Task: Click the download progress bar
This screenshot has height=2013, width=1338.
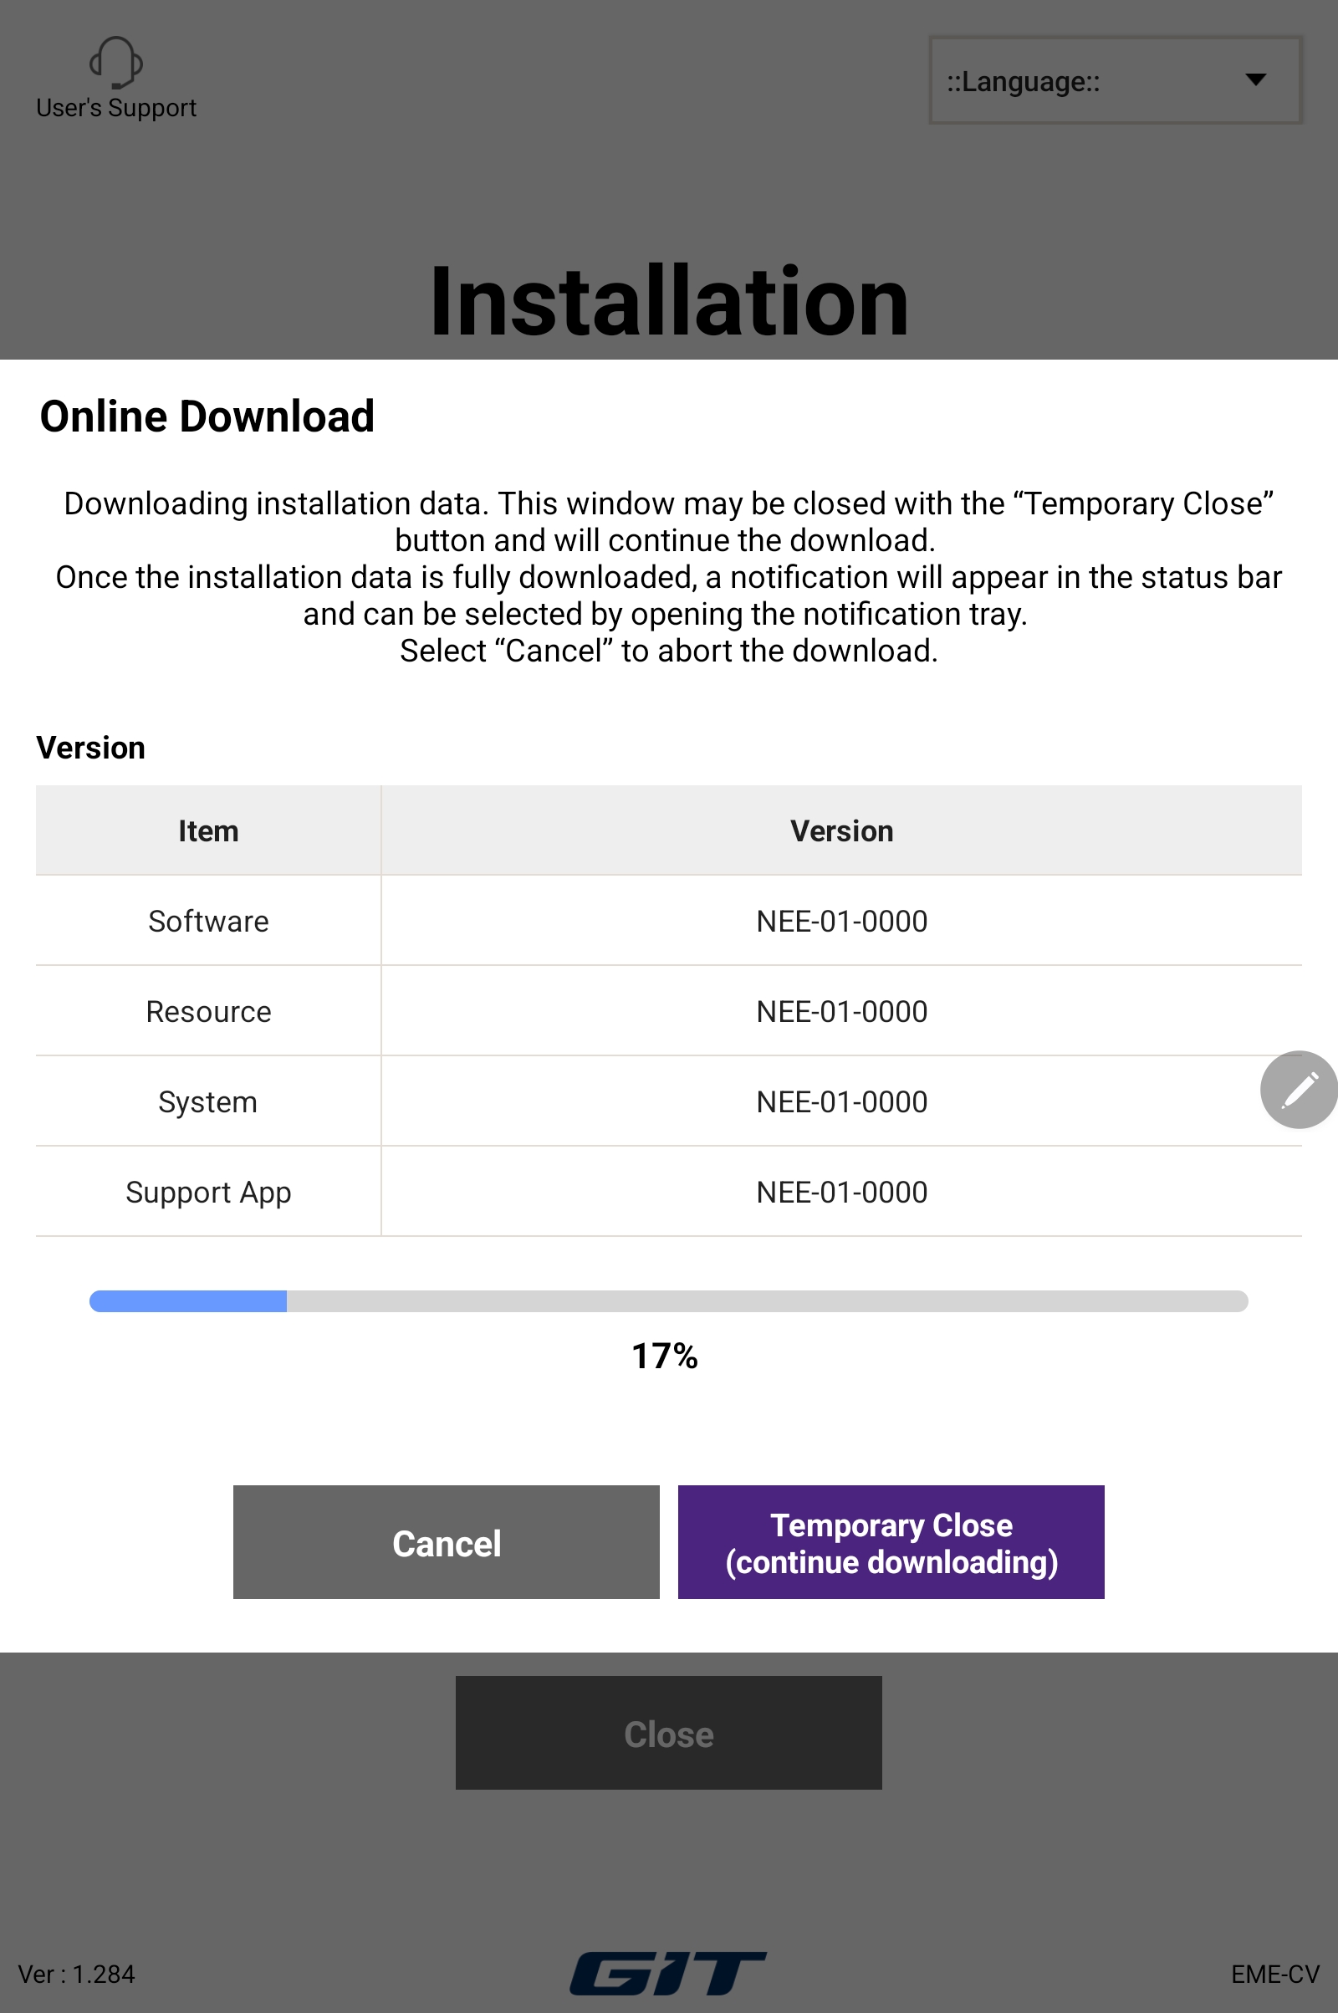Action: coord(668,1301)
